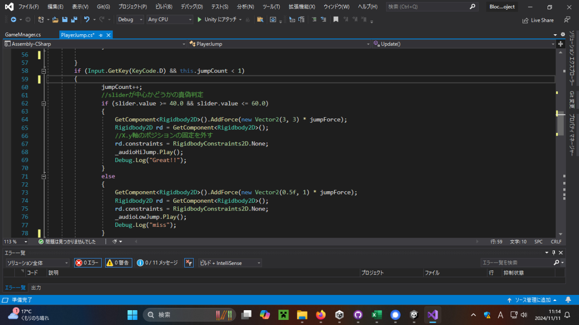Click the clear build filter icon

click(x=189, y=262)
